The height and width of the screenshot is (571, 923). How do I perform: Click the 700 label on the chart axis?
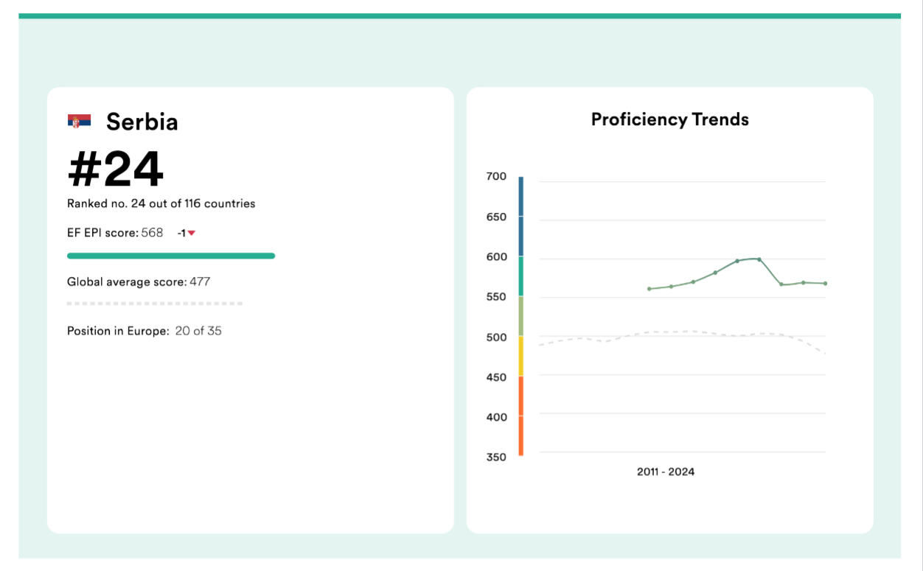tap(496, 177)
